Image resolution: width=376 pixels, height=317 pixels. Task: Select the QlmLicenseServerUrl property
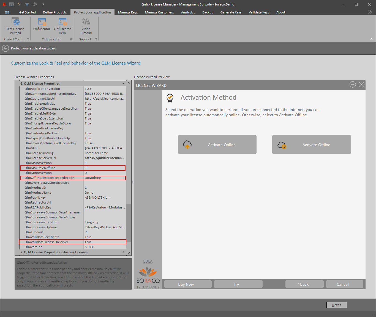73,158
